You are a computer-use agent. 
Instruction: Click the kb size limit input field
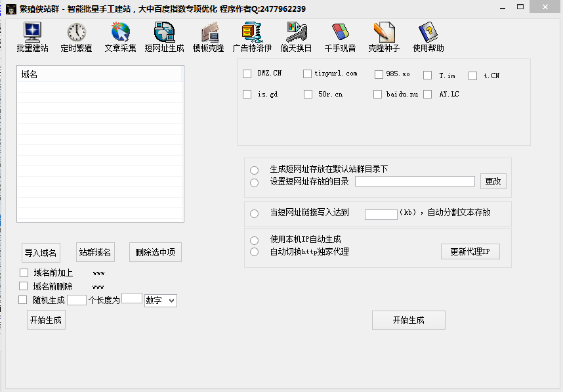tap(381, 214)
